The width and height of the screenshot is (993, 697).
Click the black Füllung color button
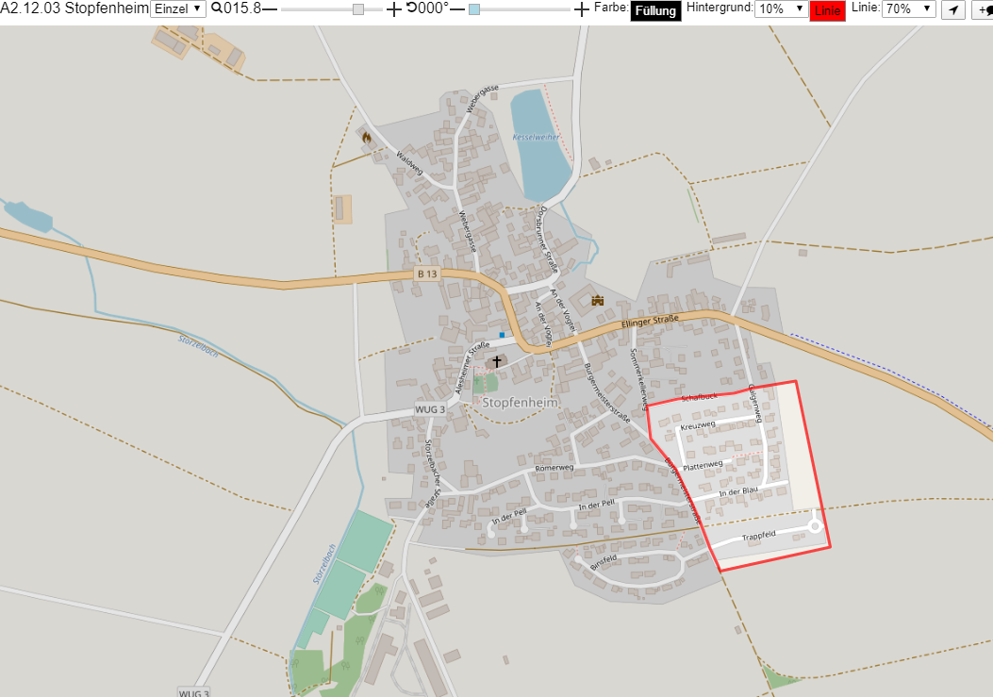pos(655,10)
